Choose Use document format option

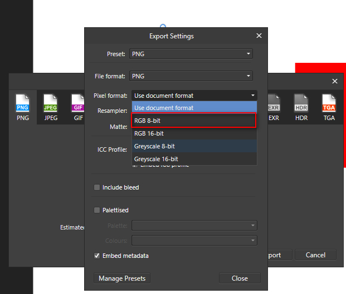[x=194, y=108]
